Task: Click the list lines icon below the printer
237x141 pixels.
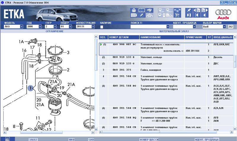Action: (134, 15)
